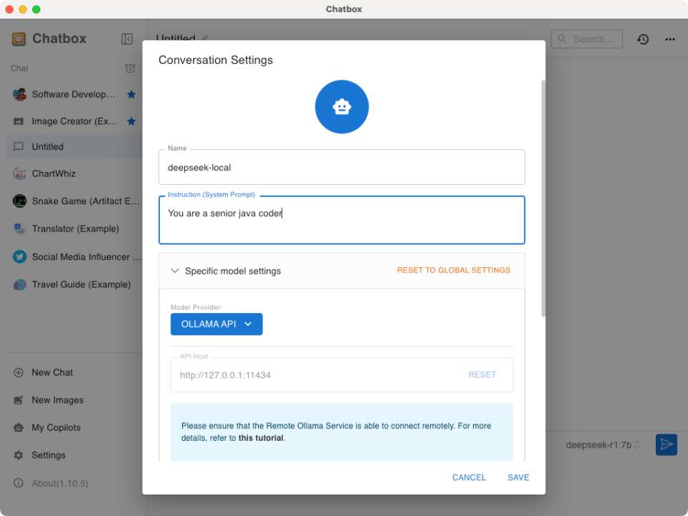The width and height of the screenshot is (688, 516).
Task: Click the archive icon next to Chat
Action: [x=130, y=69]
